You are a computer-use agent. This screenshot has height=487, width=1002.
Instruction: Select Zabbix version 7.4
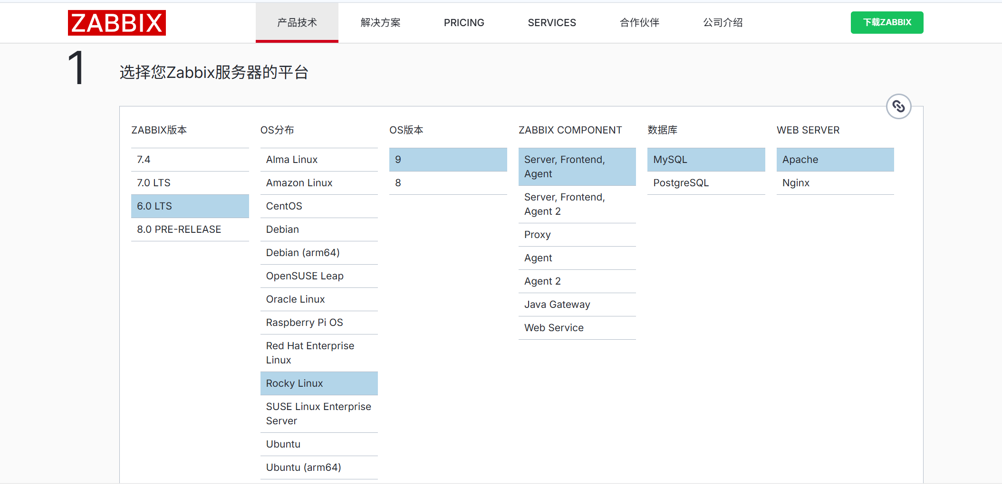(190, 160)
